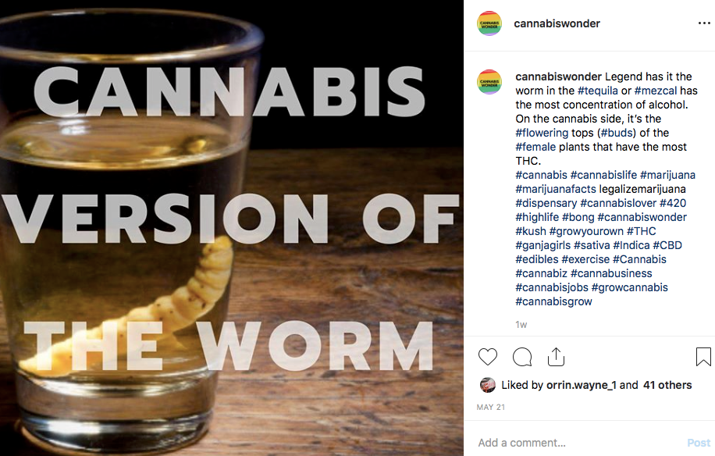Focus the Add a comment field
The height and width of the screenshot is (456, 715).
(x=579, y=443)
